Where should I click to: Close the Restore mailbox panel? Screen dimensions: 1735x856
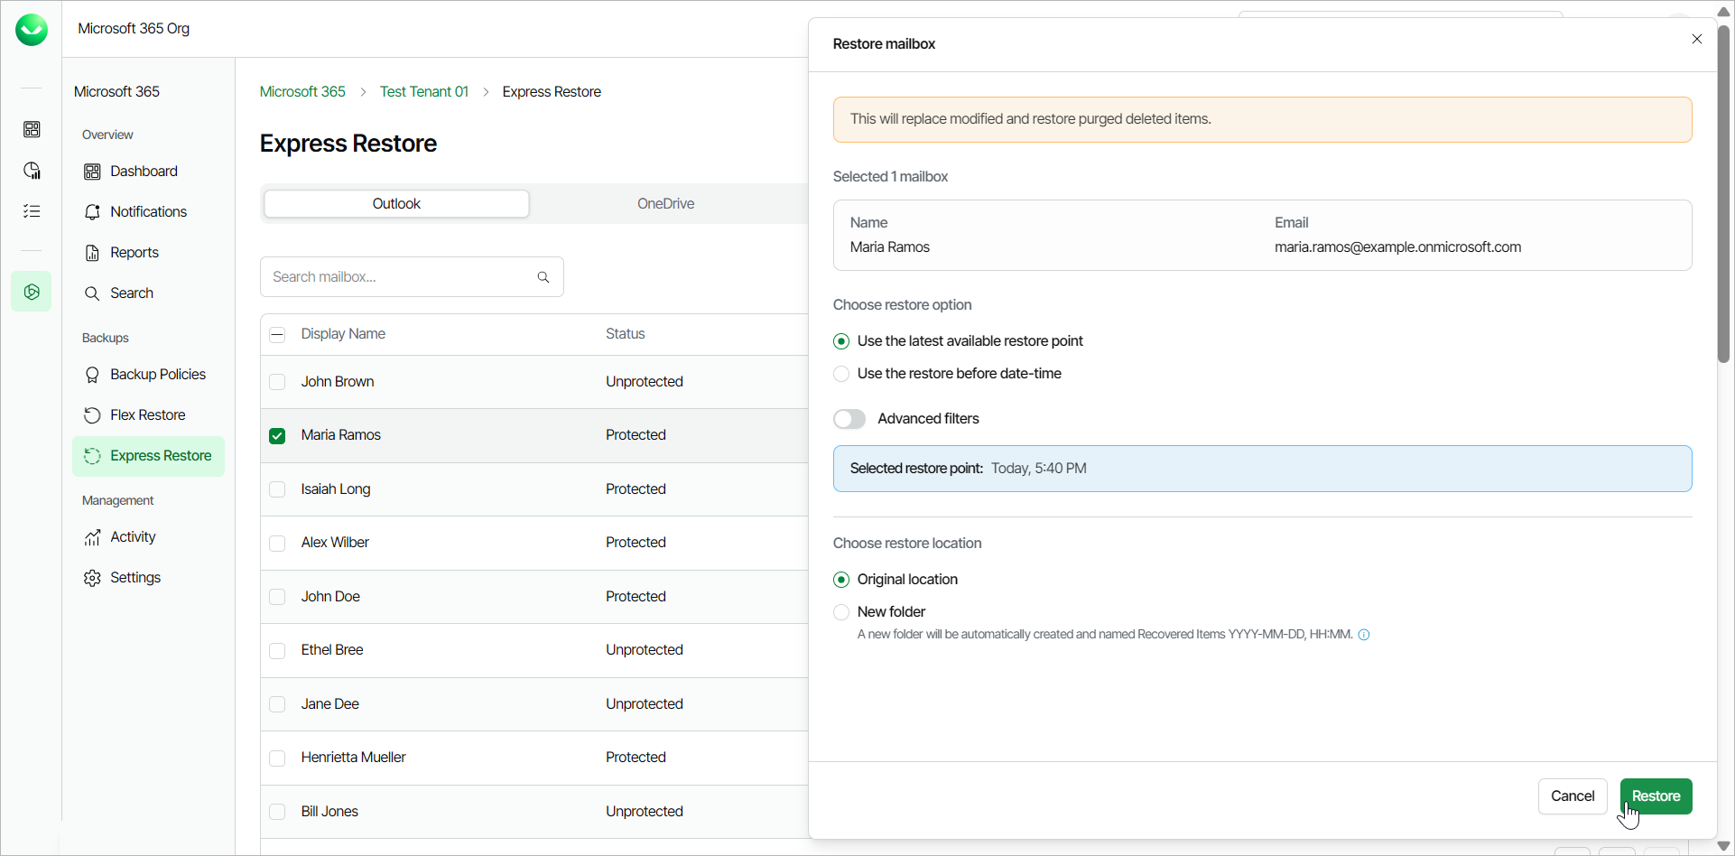point(1697,39)
